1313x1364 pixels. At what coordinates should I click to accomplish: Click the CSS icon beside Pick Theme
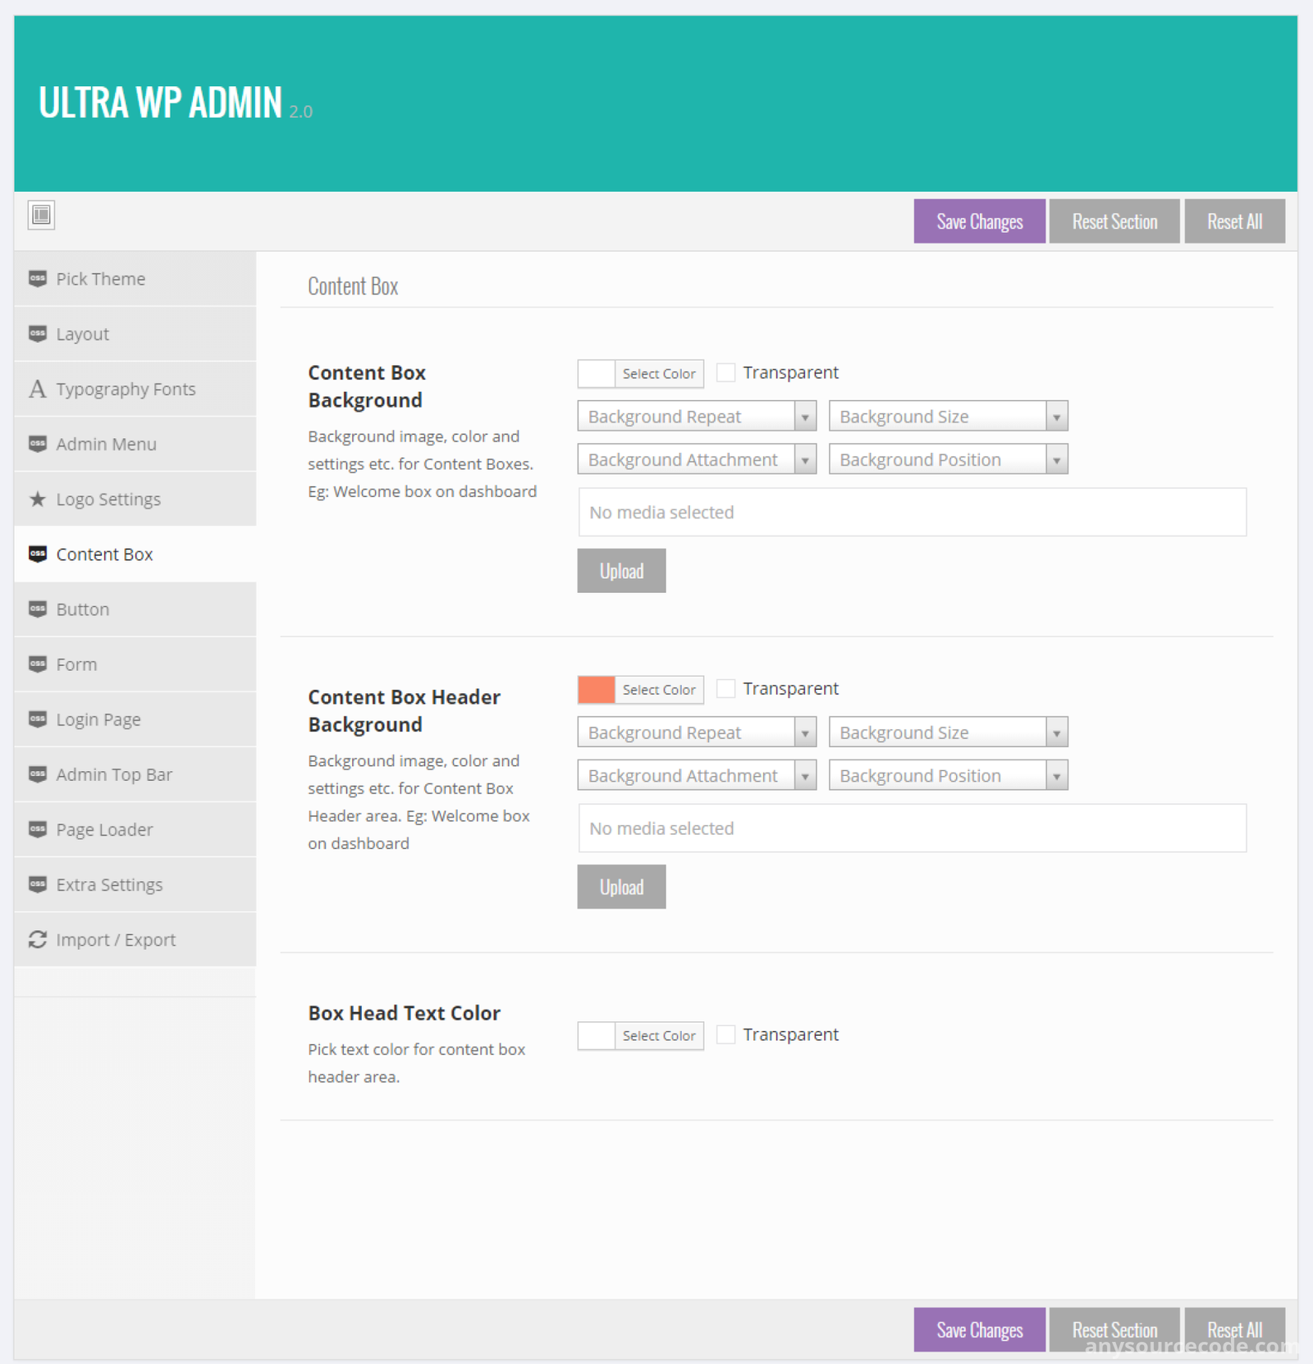[38, 279]
